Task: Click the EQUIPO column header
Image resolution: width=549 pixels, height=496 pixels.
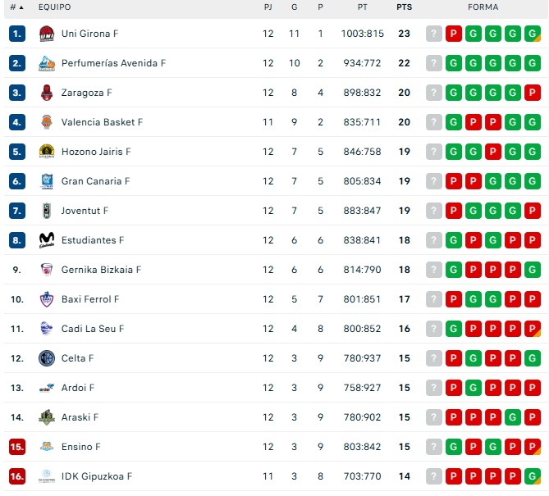Action: (54, 7)
